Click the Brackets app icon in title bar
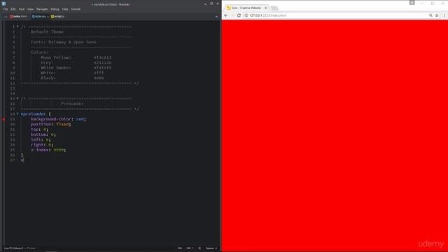 (x=3, y=4)
